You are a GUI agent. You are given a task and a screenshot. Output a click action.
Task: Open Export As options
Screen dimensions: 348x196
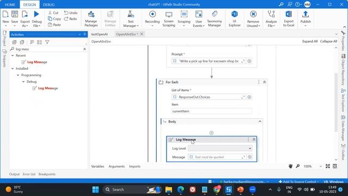(25, 19)
